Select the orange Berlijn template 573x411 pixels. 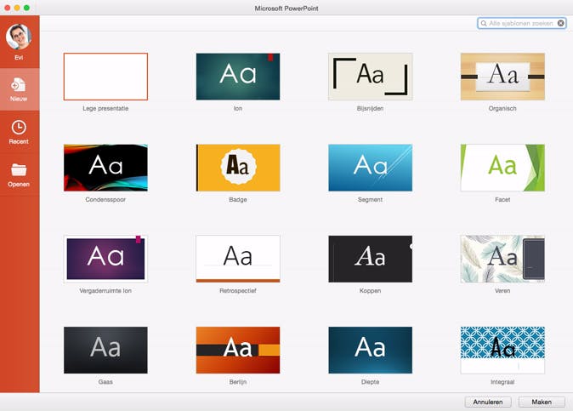point(238,350)
